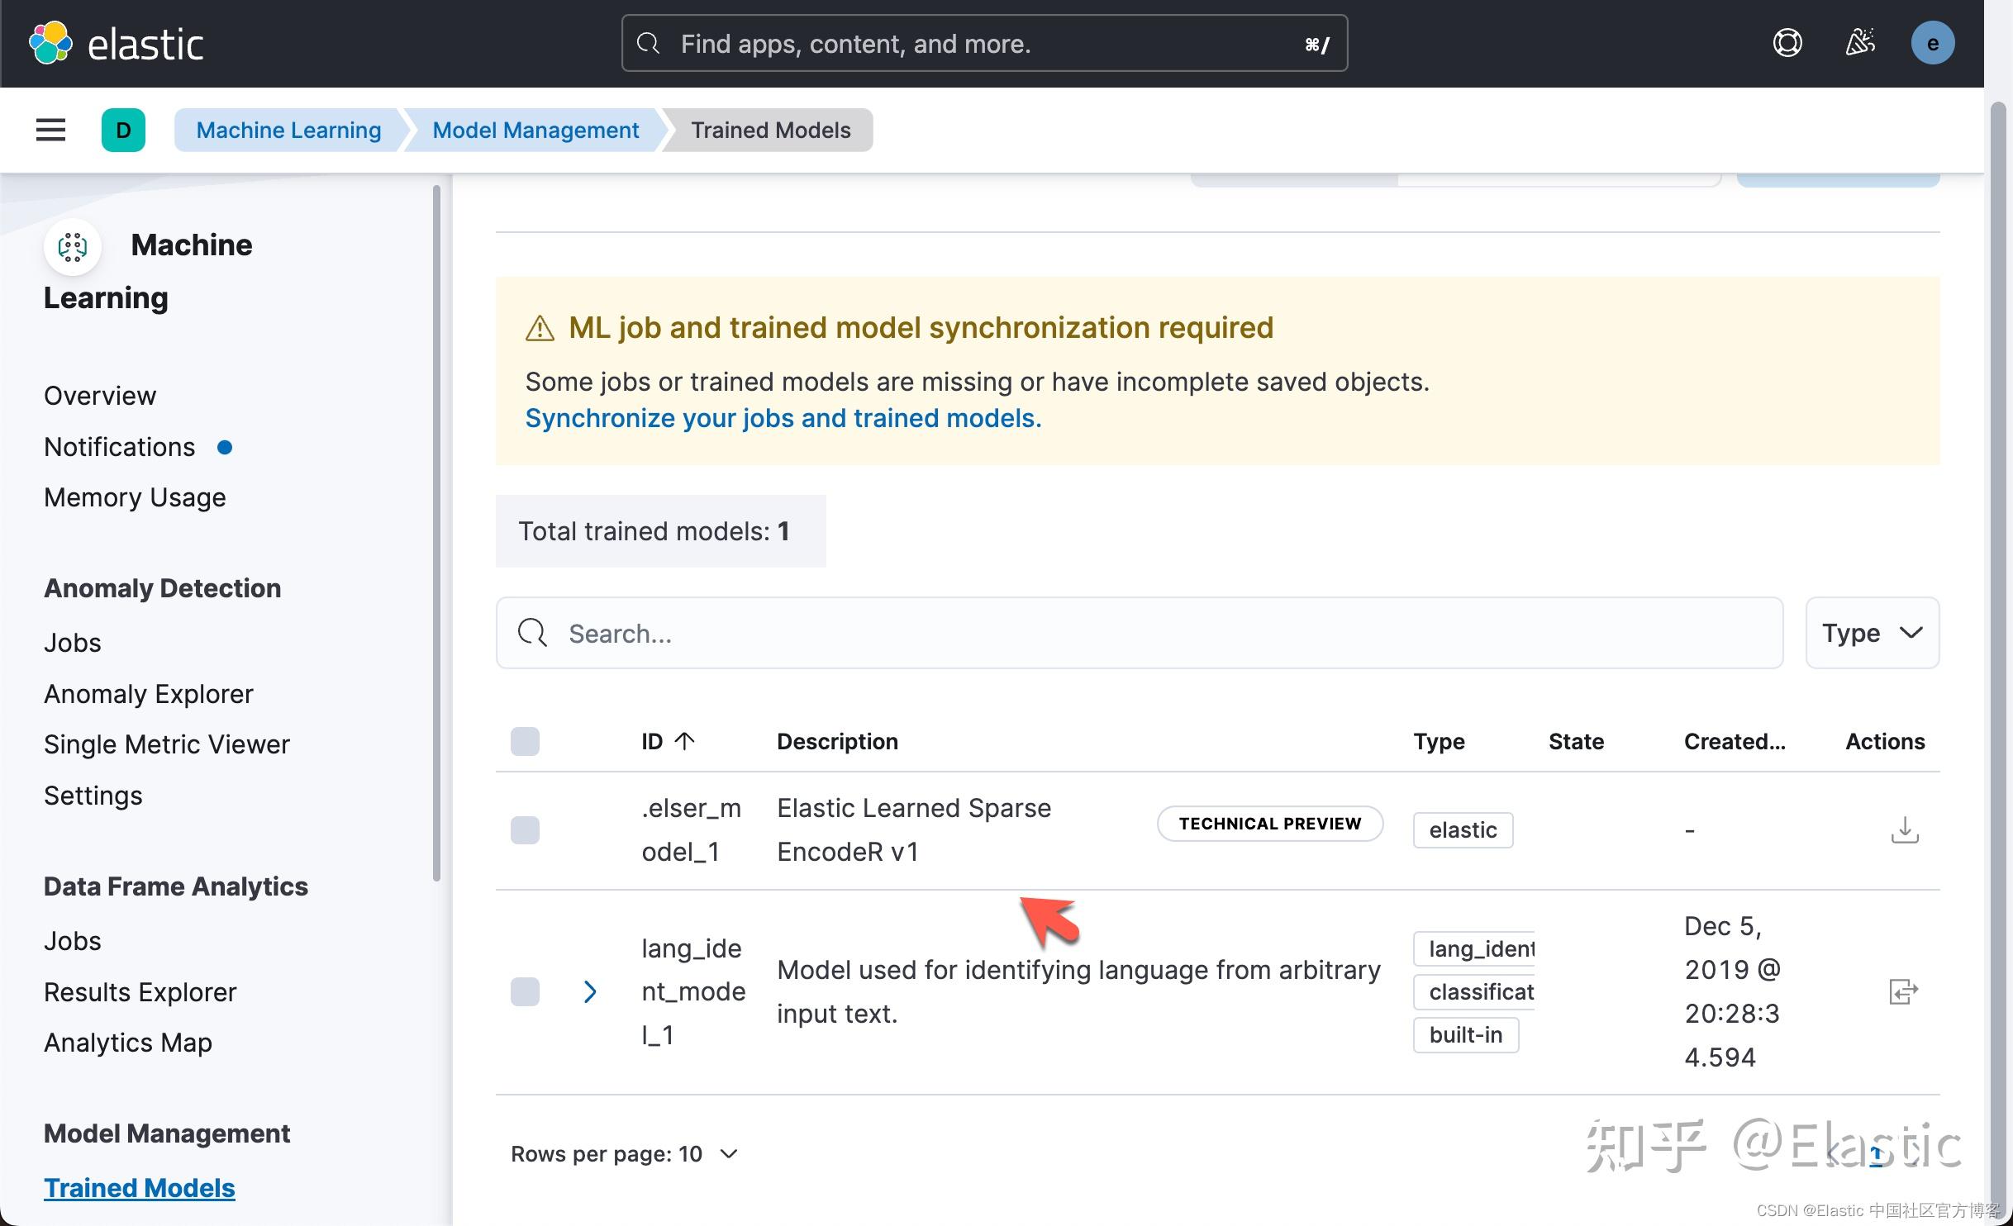Click the D space badge icon

(123, 130)
